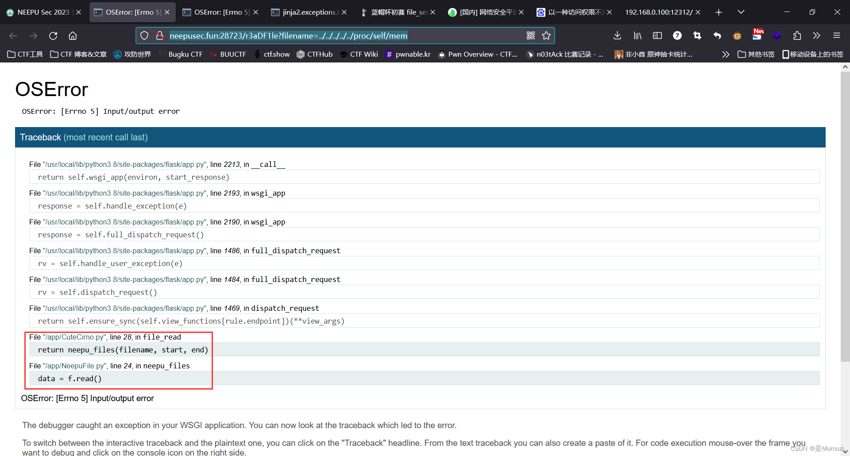Viewport: 850px width, 456px height.
Task: Click the Tampermonkey monkey extension icon
Action: point(737,35)
